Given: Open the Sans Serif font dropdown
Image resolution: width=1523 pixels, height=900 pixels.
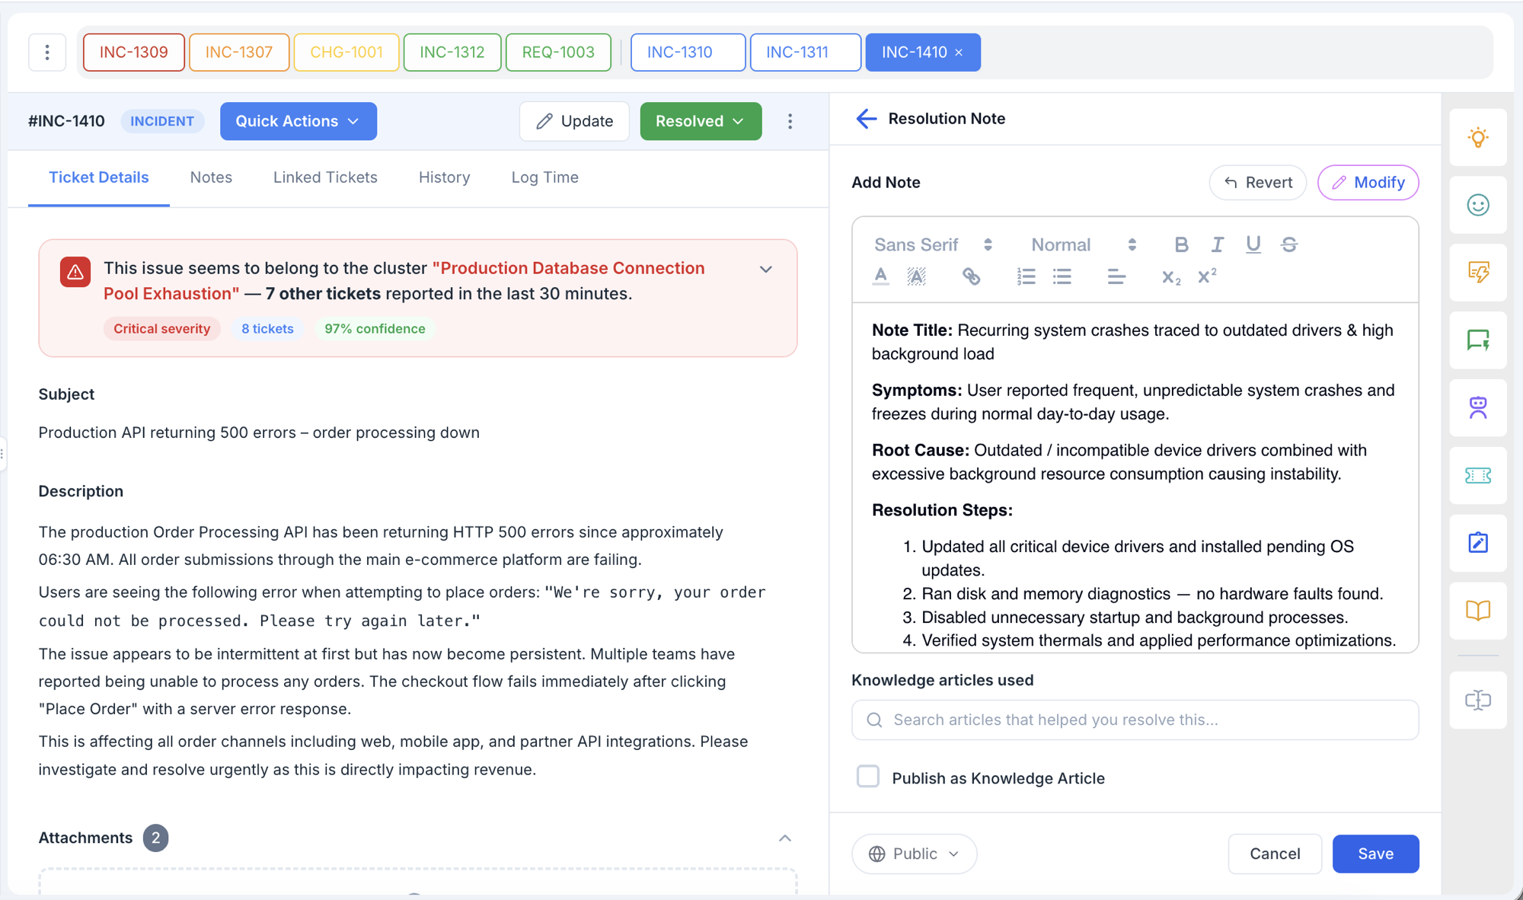Looking at the screenshot, I should [x=933, y=244].
